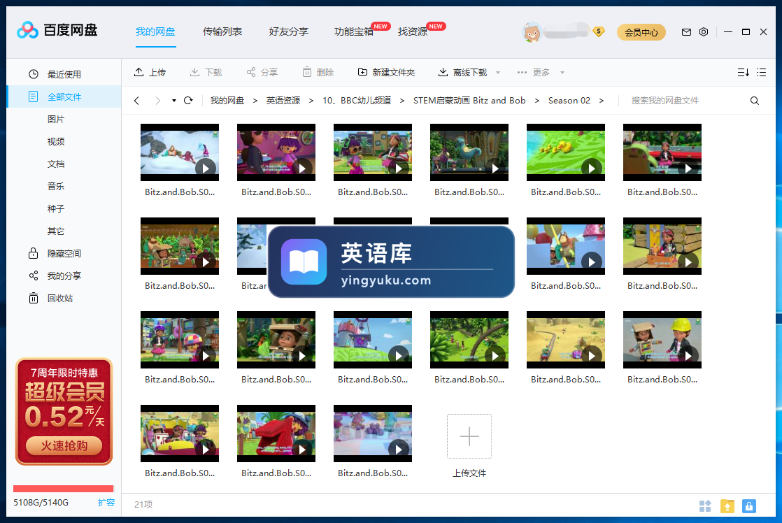Click 删除 delete toolbar button
The width and height of the screenshot is (782, 523).
(318, 72)
